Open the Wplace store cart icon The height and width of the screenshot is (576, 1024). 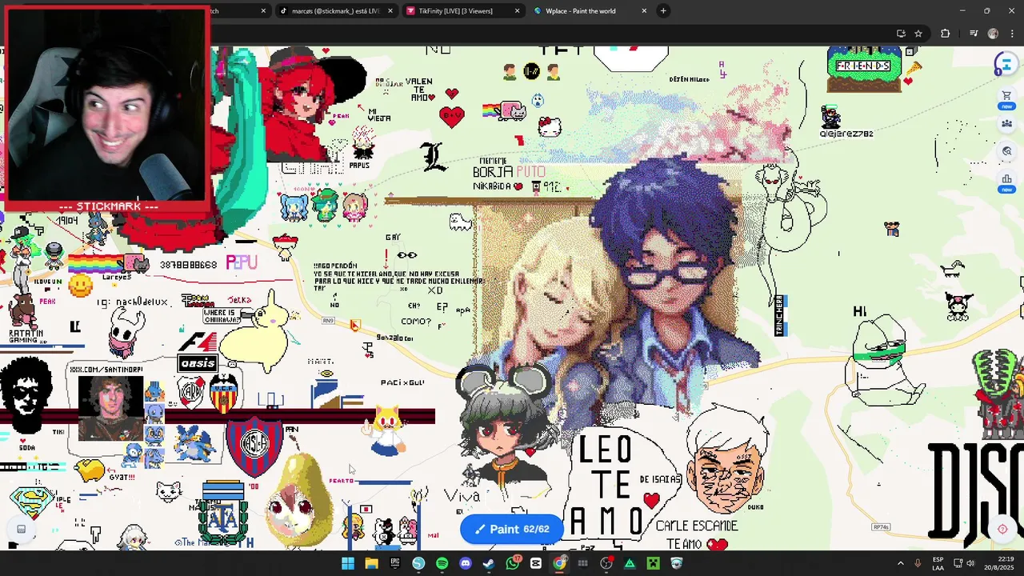click(1006, 96)
